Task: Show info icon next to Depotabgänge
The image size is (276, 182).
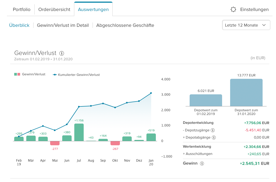Action: point(214,138)
